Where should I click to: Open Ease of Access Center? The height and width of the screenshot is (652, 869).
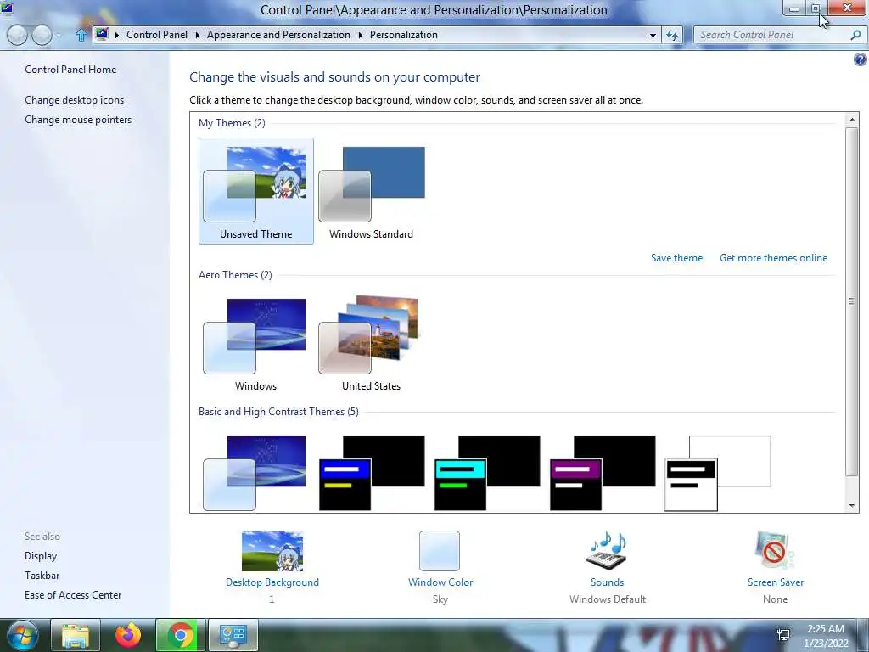click(73, 594)
